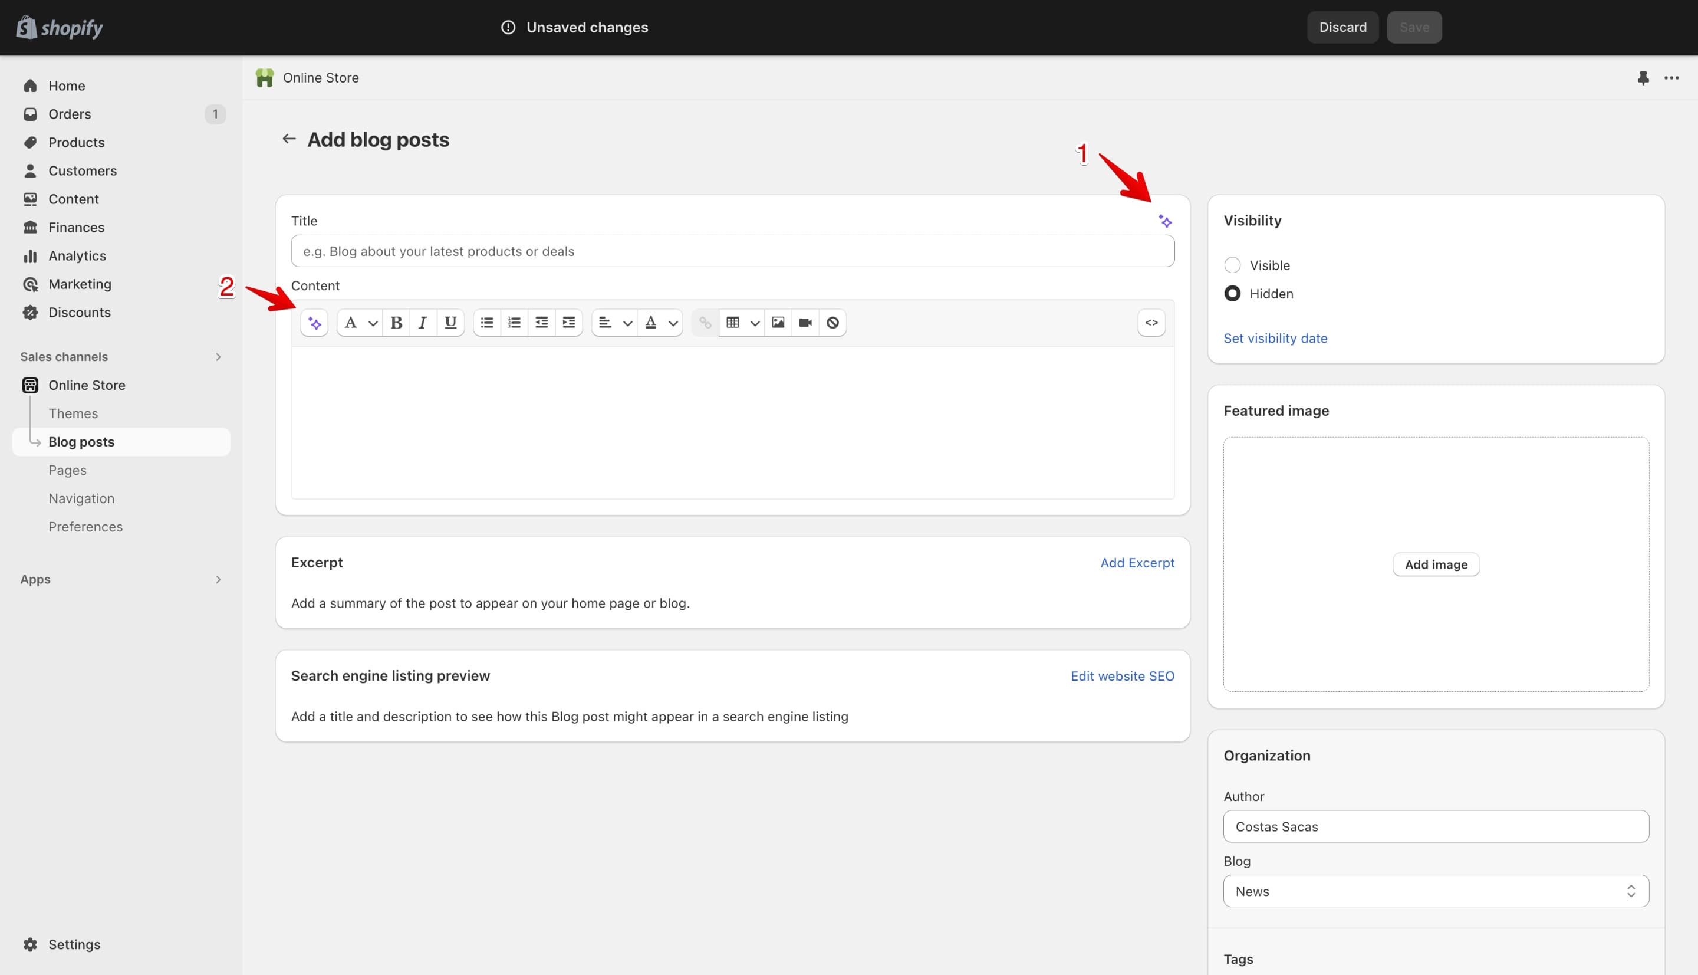The width and height of the screenshot is (1698, 975).
Task: Click the clear formatting icon
Action: [x=832, y=323]
